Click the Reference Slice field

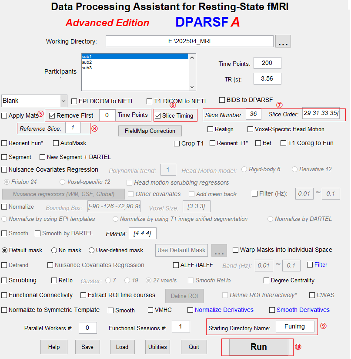pos(73,128)
